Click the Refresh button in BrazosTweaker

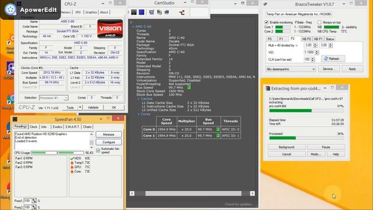tap(333, 58)
